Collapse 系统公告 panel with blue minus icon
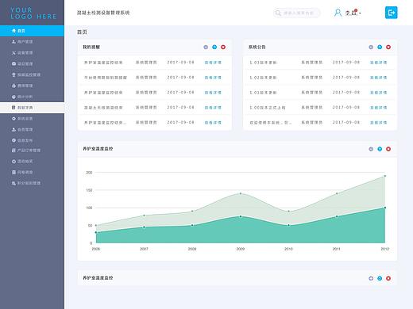The width and height of the screenshot is (413, 309). (x=380, y=47)
